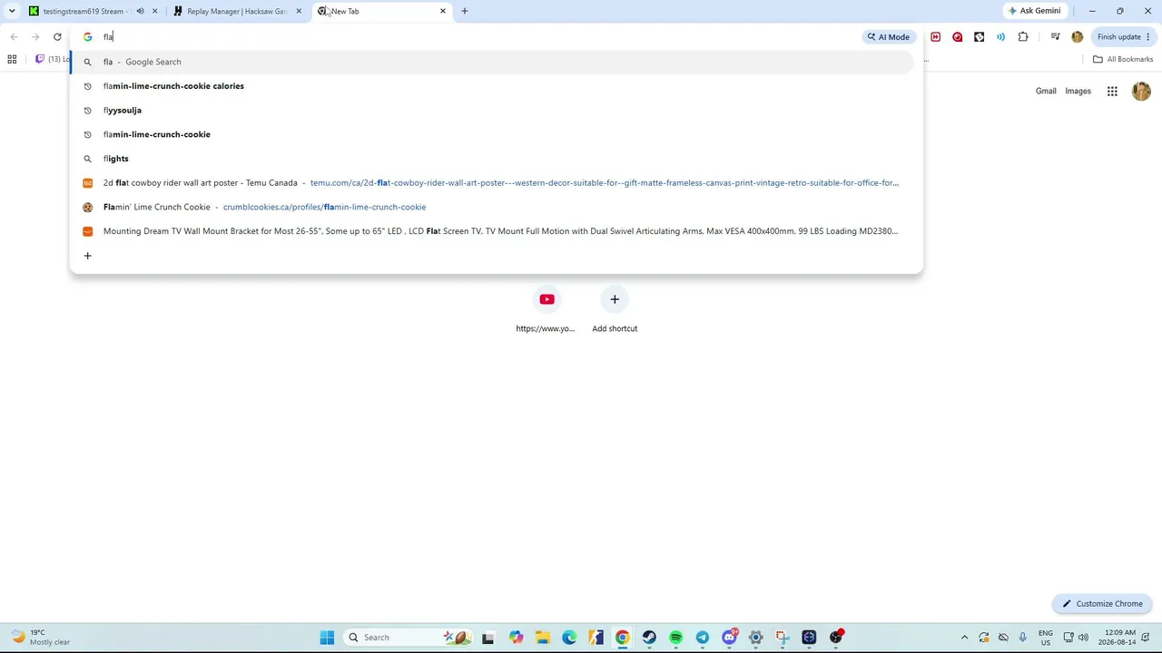Activate AI Mode in the omnibox

pos(888,37)
